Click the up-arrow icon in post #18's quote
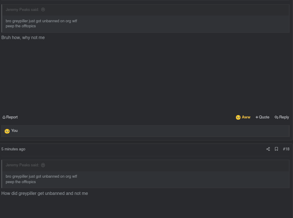293x218 pixels. coord(43,165)
